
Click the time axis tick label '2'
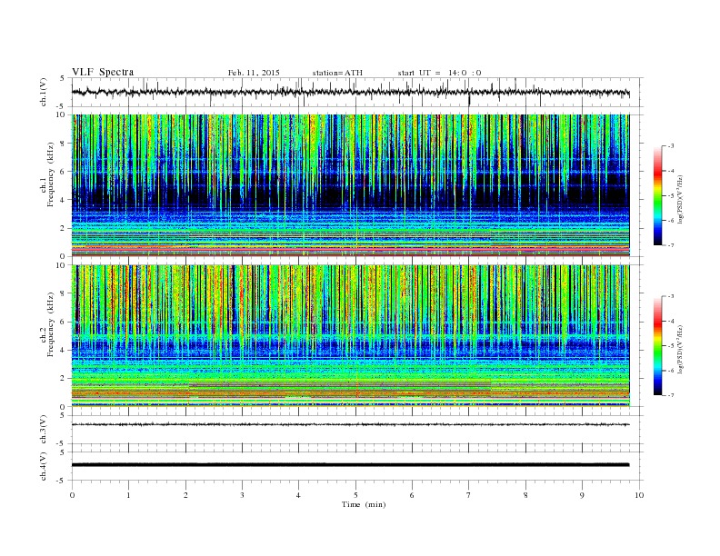point(185,495)
